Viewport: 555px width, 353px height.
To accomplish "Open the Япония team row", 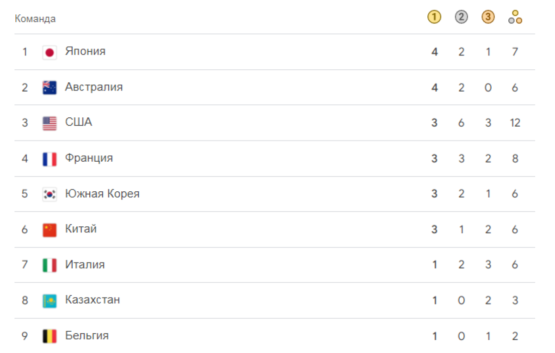I will point(275,52).
